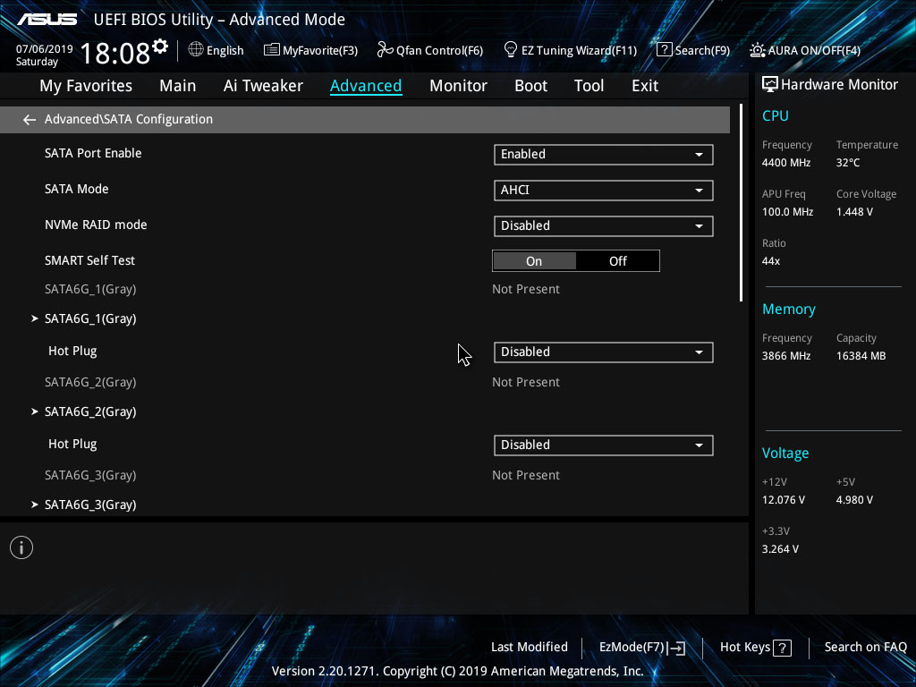Image resolution: width=916 pixels, height=687 pixels.
Task: Open the Ai Tweaker tab
Action: click(x=263, y=86)
